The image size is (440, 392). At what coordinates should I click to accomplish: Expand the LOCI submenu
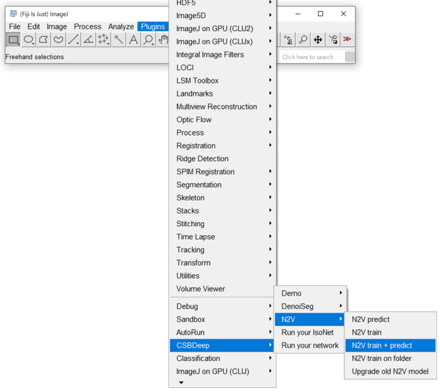pos(223,68)
